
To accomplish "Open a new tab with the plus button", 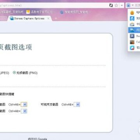I will [56, 18].
